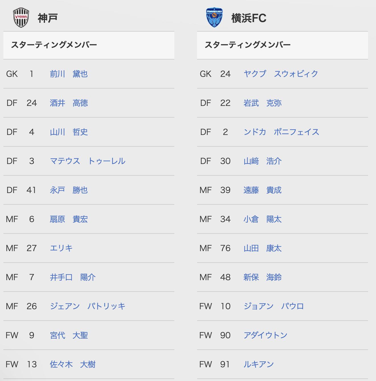Viewport: 376px width, 381px height.
Task: Open 井手口 陽介 player page
Action: click(x=73, y=277)
